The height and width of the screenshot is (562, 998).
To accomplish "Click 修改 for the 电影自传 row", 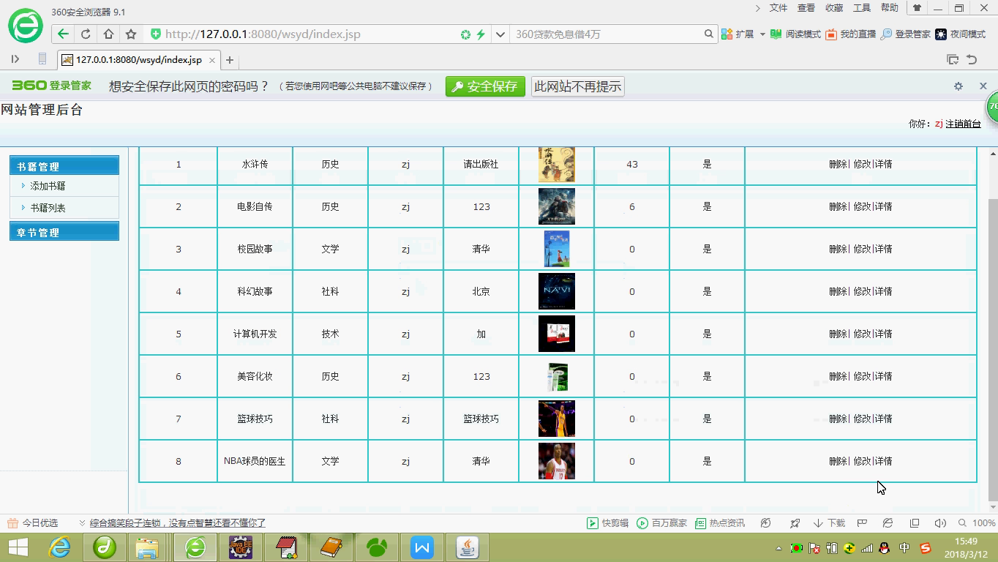I will (862, 206).
